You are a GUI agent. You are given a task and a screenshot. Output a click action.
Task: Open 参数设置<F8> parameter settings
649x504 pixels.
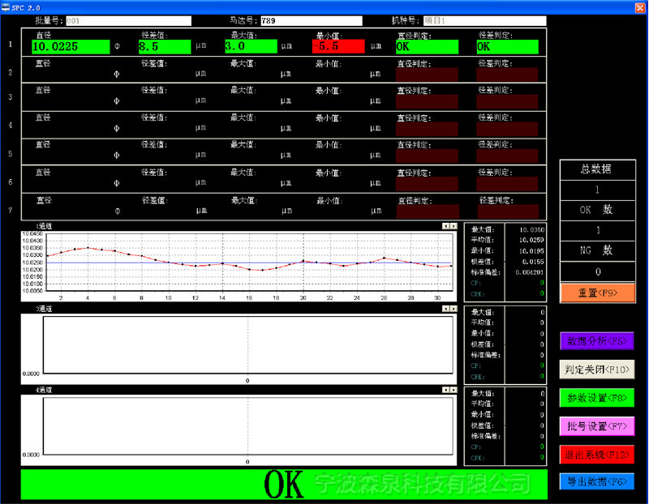(x=596, y=397)
